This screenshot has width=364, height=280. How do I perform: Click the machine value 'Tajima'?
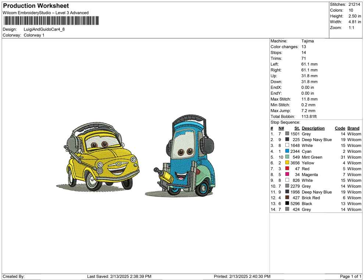click(x=308, y=41)
